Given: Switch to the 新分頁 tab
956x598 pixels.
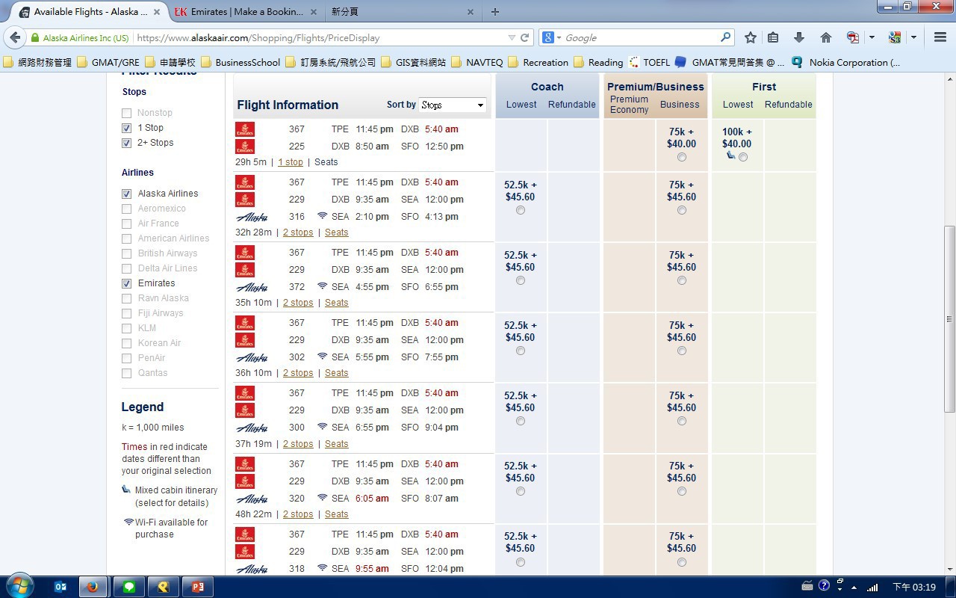Looking at the screenshot, I should 402,12.
